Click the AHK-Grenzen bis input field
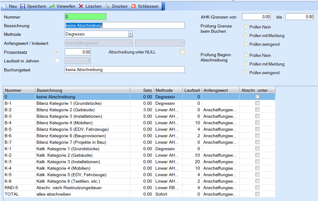 point(299,17)
